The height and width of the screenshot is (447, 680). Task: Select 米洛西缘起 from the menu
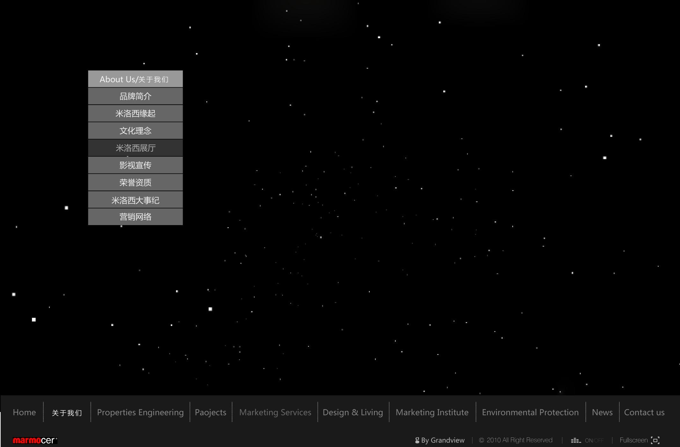click(x=135, y=113)
